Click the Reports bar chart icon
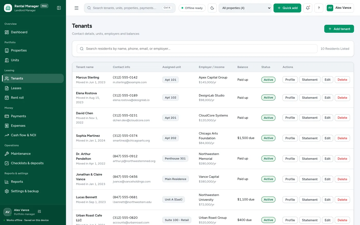Screen dimensions: 360x225 point(7,182)
